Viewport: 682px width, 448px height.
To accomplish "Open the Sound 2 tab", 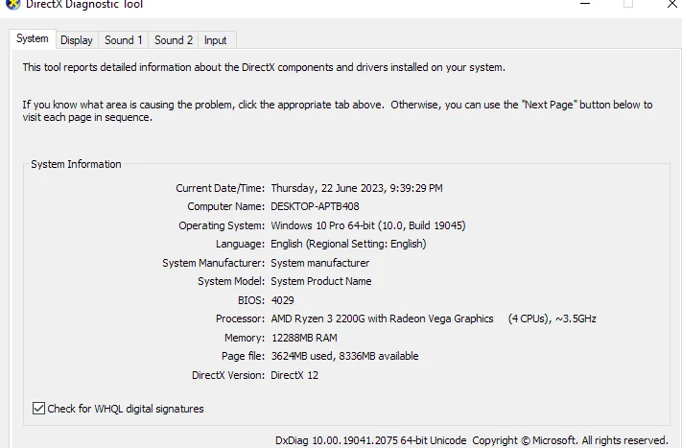I will tap(174, 40).
